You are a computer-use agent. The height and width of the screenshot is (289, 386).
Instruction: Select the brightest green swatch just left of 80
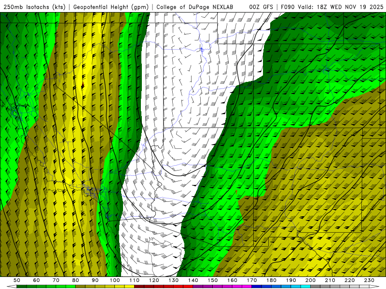(x=70, y=287)
